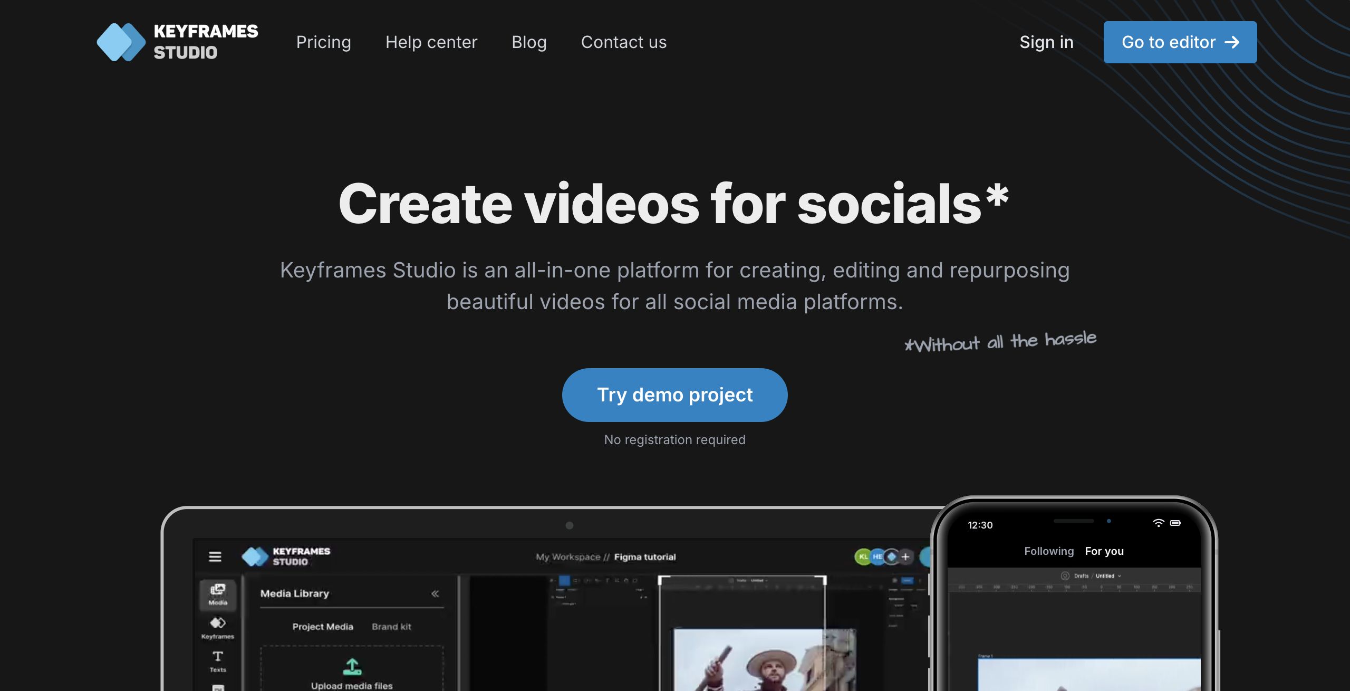The height and width of the screenshot is (691, 1350).
Task: Click the Go to editor button
Action: [x=1180, y=42]
